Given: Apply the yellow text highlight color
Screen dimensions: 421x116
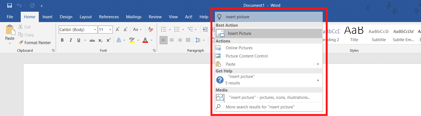Looking at the screenshot, I should (132, 40).
